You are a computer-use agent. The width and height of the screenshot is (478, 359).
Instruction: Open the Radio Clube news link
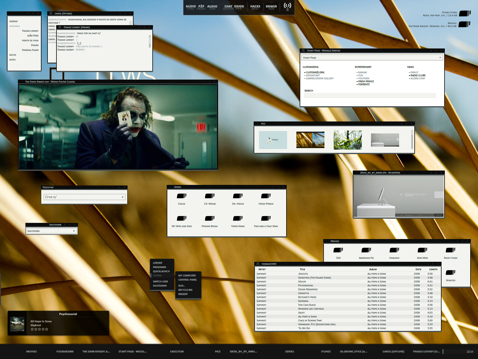click(x=418, y=75)
